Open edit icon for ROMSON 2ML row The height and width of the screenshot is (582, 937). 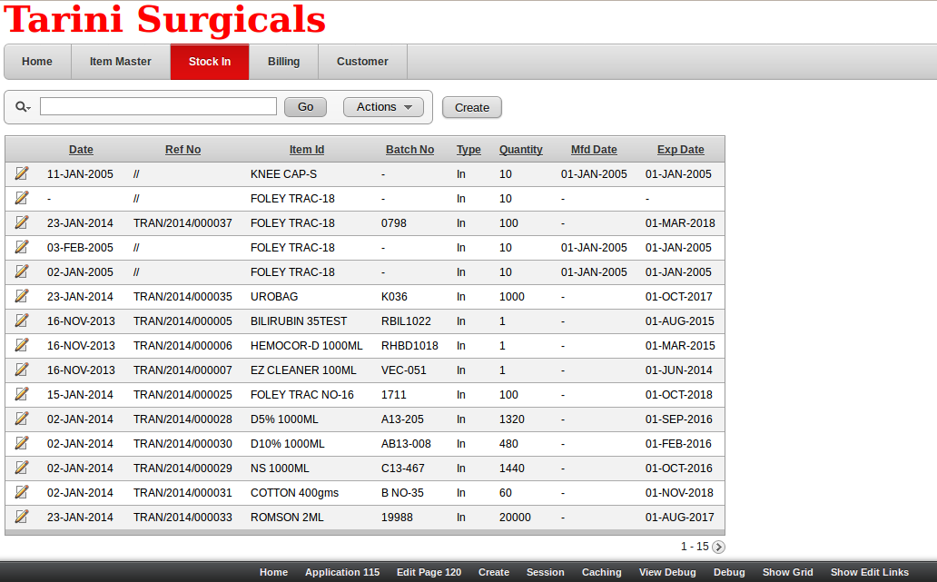tap(22, 517)
